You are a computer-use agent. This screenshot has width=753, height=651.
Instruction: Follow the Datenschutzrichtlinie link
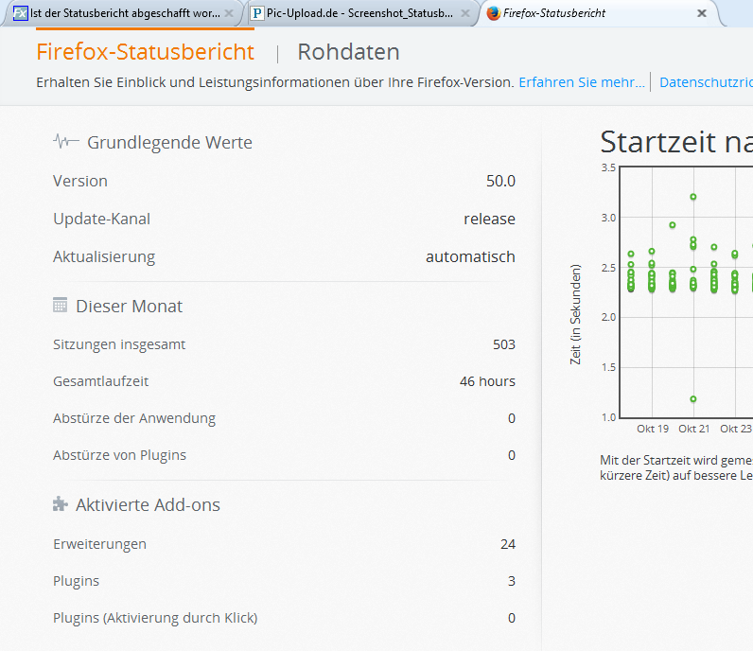[x=706, y=82]
